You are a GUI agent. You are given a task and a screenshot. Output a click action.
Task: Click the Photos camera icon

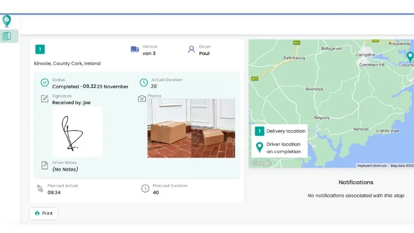pos(141,99)
